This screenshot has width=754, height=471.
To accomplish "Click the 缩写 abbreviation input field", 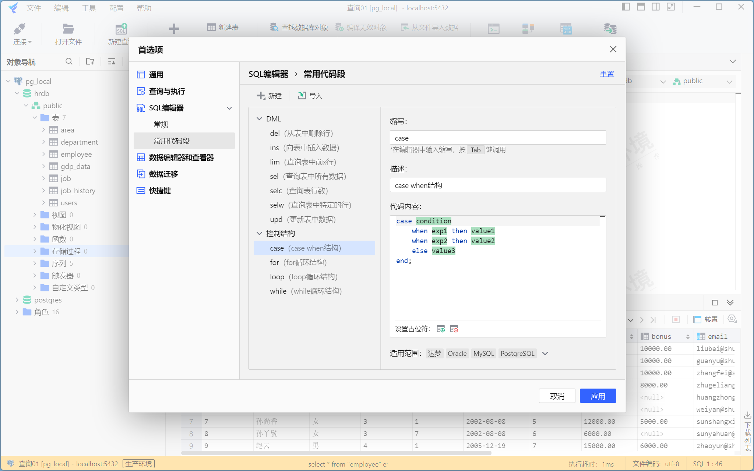I will 497,138.
